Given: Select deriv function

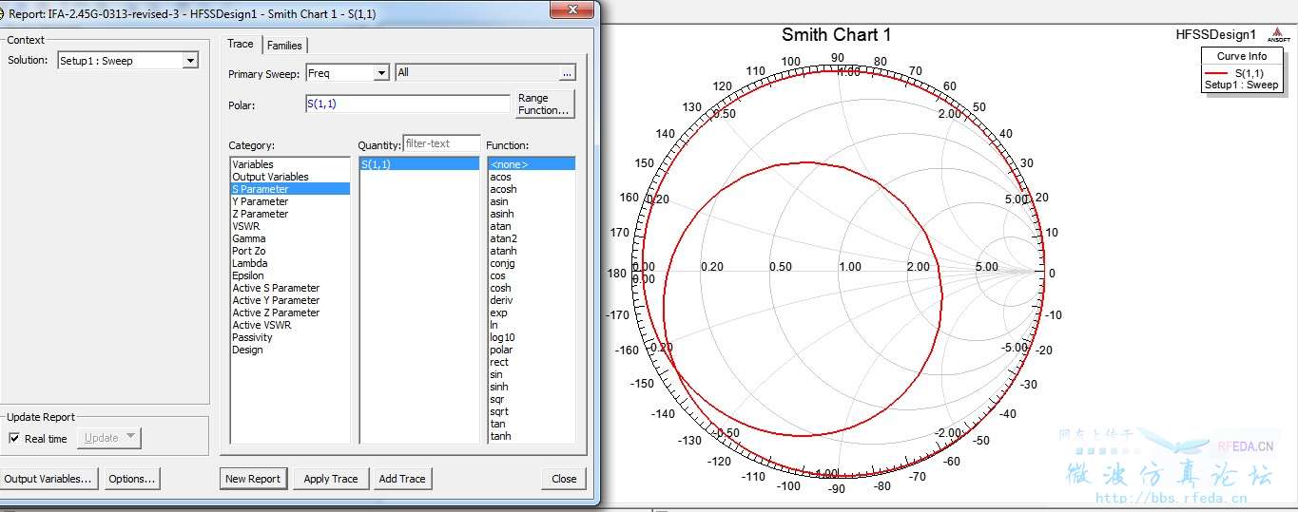Looking at the screenshot, I should click(532, 300).
